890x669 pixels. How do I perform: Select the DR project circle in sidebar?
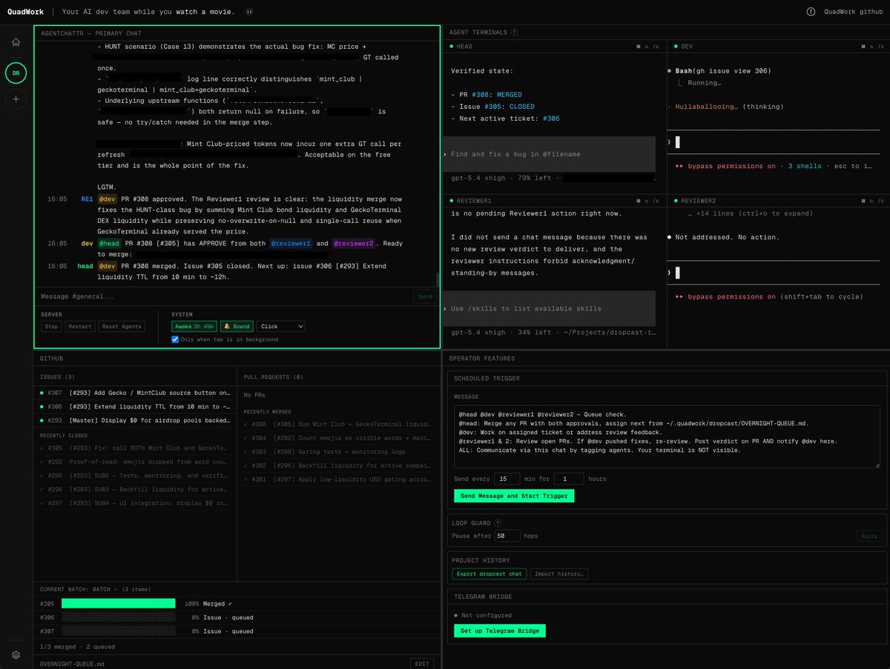tap(16, 73)
